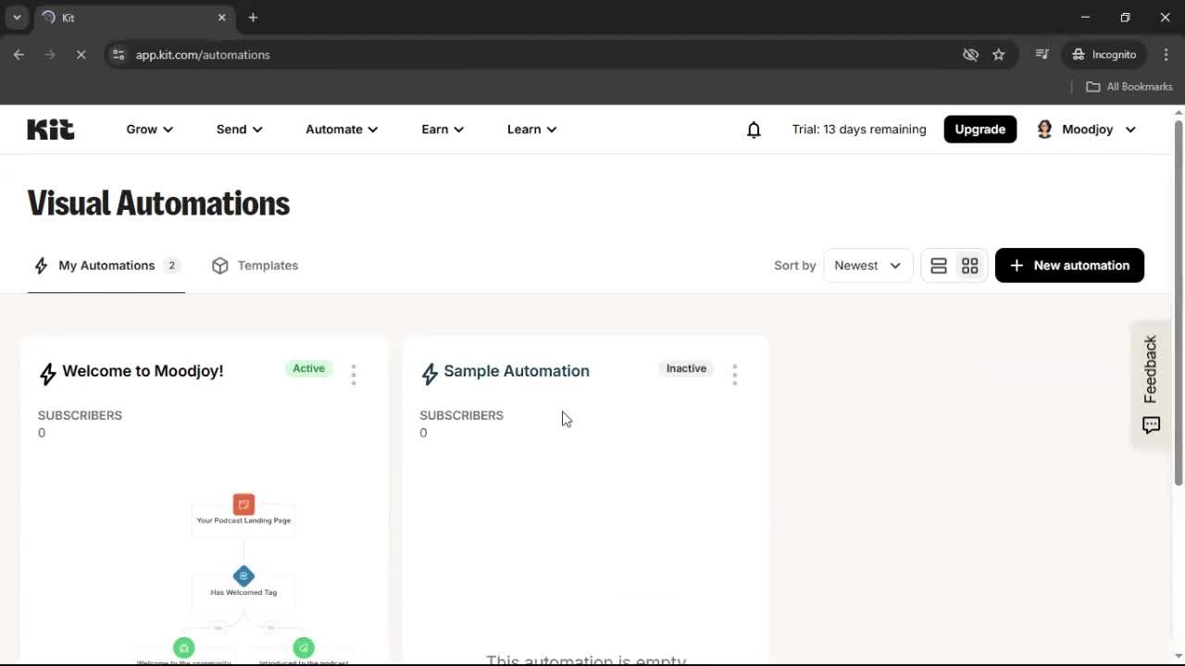This screenshot has width=1185, height=666.
Task: Click the Kit logo
Action: pos(50,129)
